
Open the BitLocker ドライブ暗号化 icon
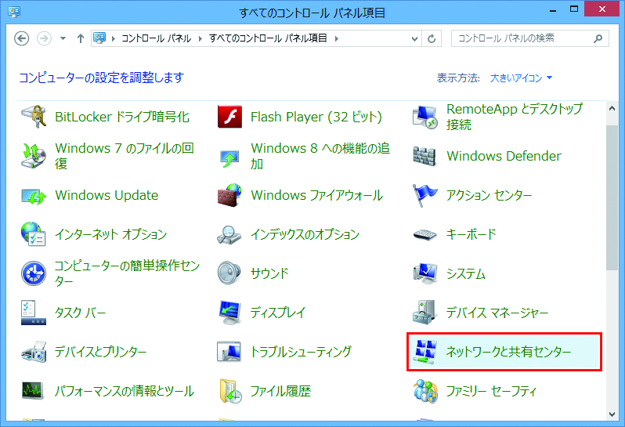click(x=34, y=117)
